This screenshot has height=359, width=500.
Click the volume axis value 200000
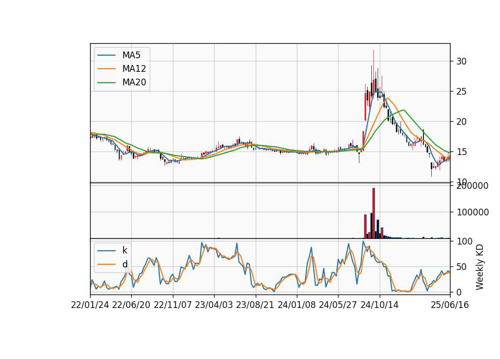[x=472, y=186]
